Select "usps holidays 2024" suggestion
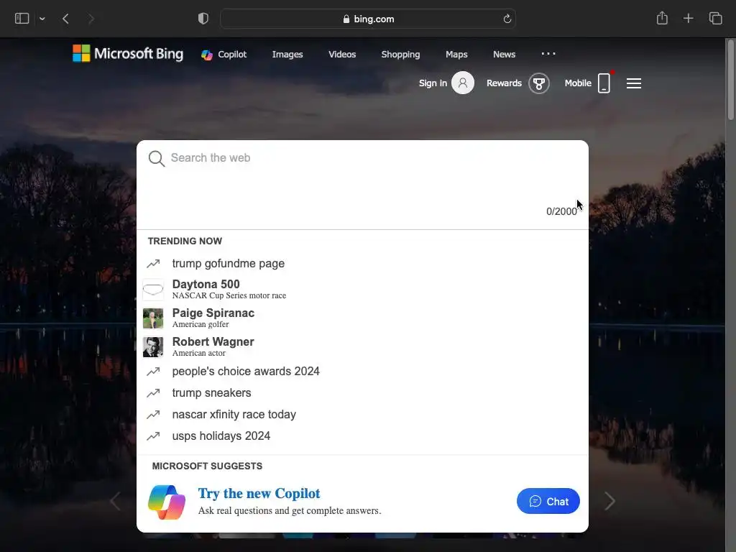736x552 pixels. (x=221, y=436)
